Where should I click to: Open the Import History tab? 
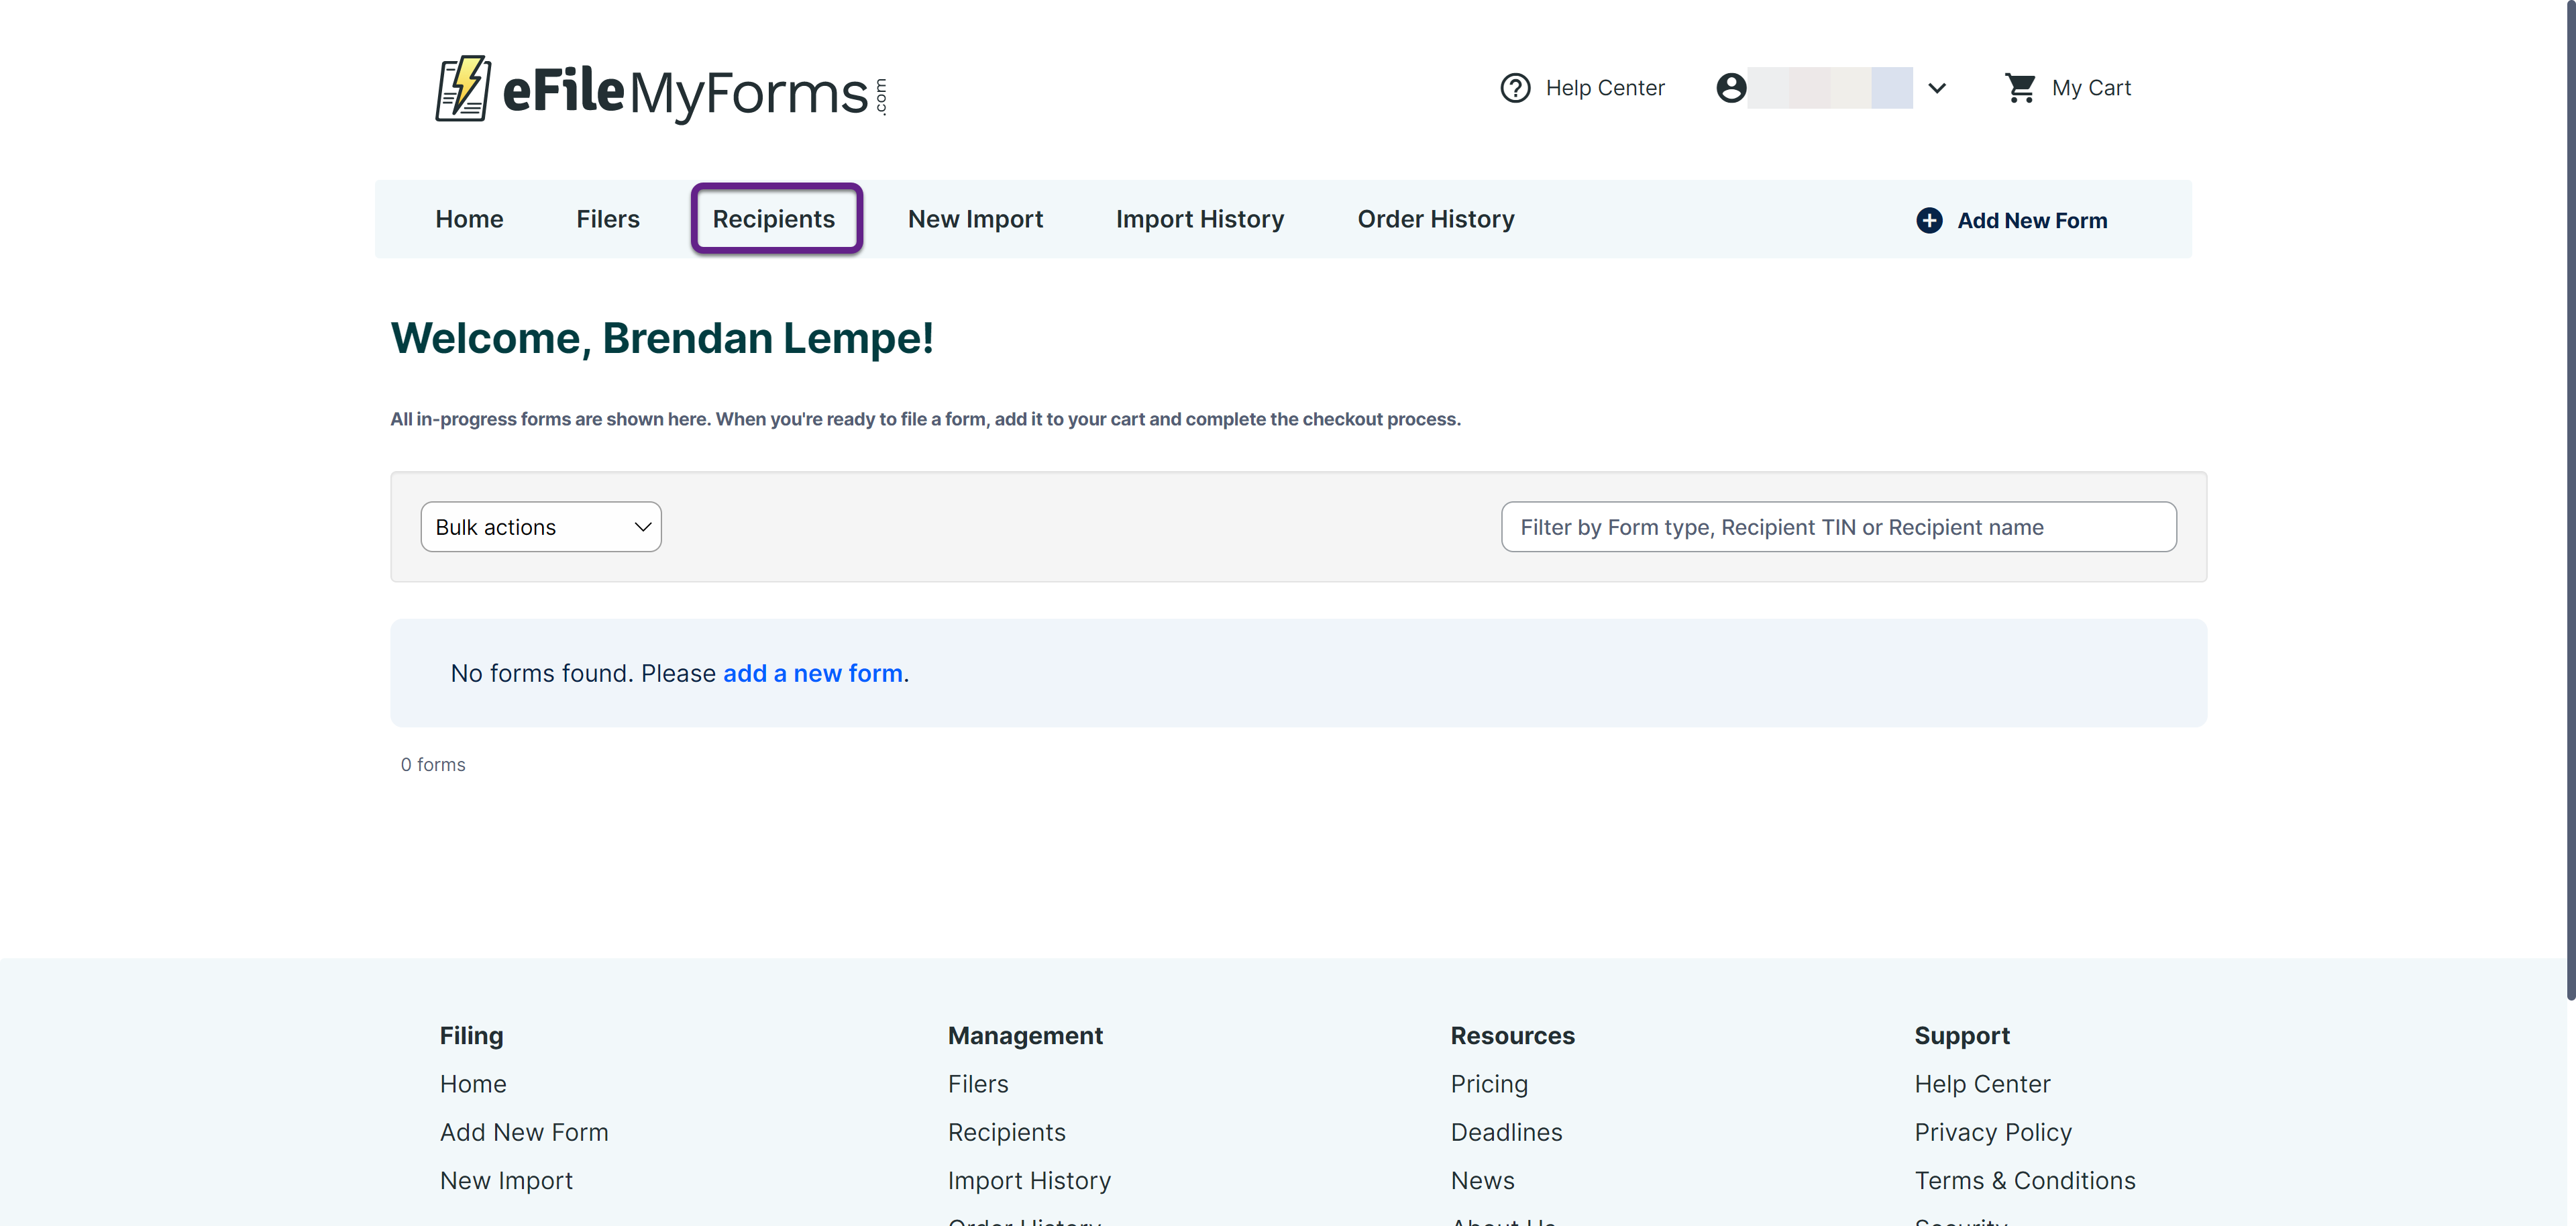click(1200, 219)
